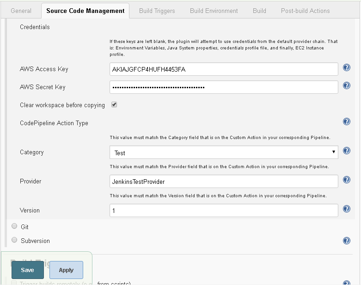361x285 pixels.
Task: Switch to the General tab
Action: [x=21, y=11]
